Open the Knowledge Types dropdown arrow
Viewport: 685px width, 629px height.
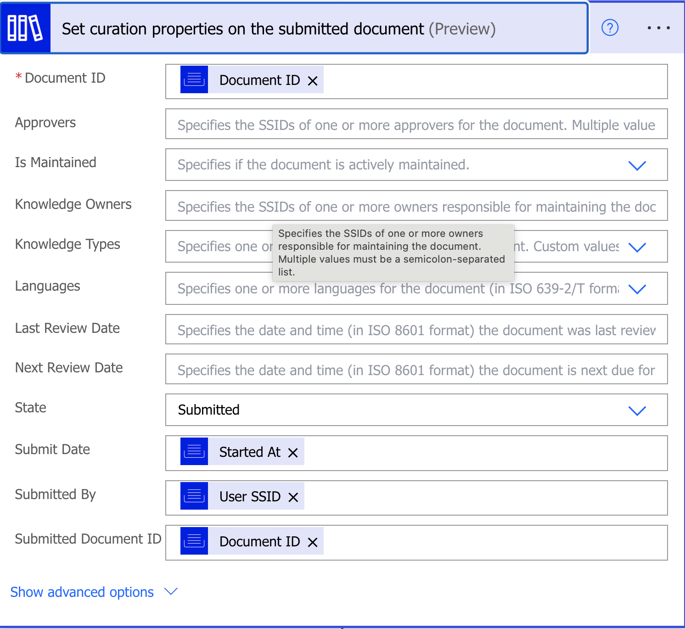(637, 247)
